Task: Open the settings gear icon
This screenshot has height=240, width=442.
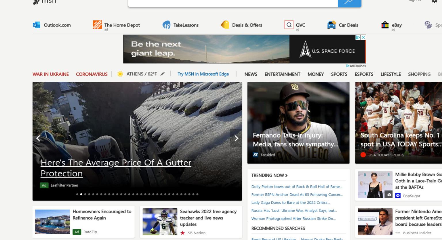Action: click(x=434, y=1)
